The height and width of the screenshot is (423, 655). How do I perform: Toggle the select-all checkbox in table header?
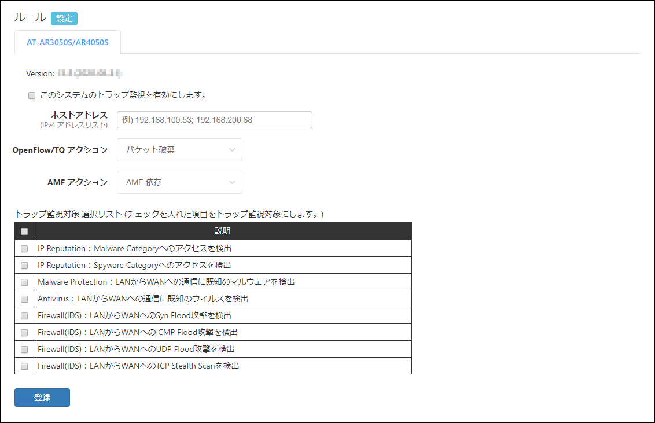pyautogui.click(x=24, y=231)
